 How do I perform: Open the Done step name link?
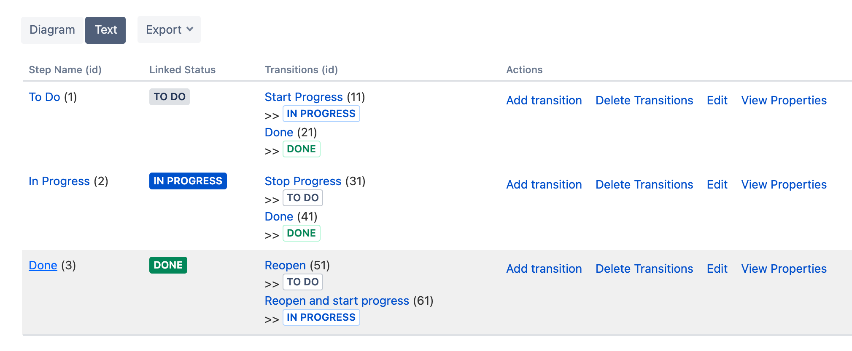pos(43,266)
